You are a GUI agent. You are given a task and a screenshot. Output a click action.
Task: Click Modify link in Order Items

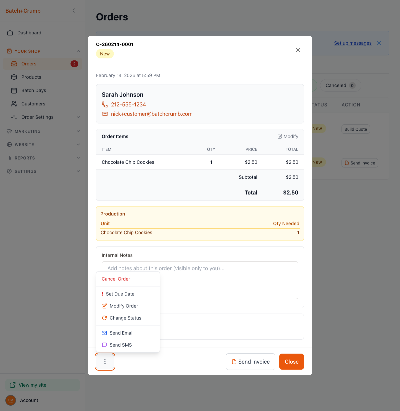coord(288,136)
